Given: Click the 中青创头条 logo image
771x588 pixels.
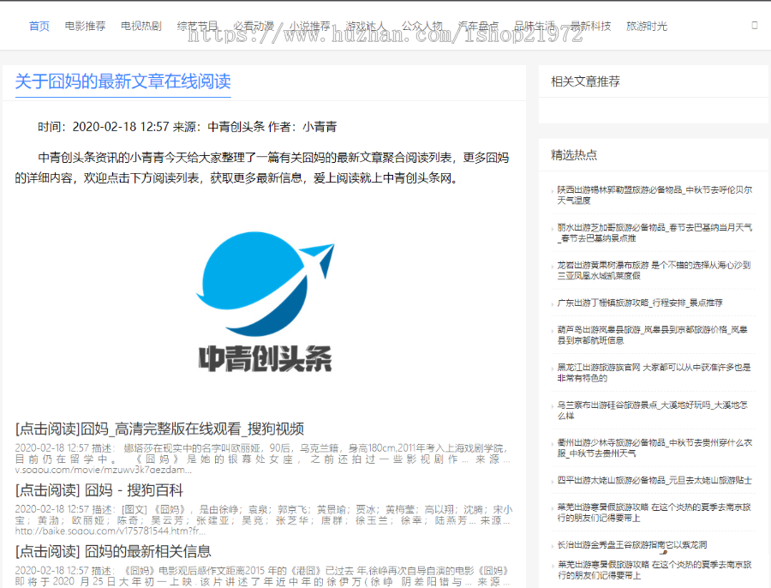Looking at the screenshot, I should 266,302.
